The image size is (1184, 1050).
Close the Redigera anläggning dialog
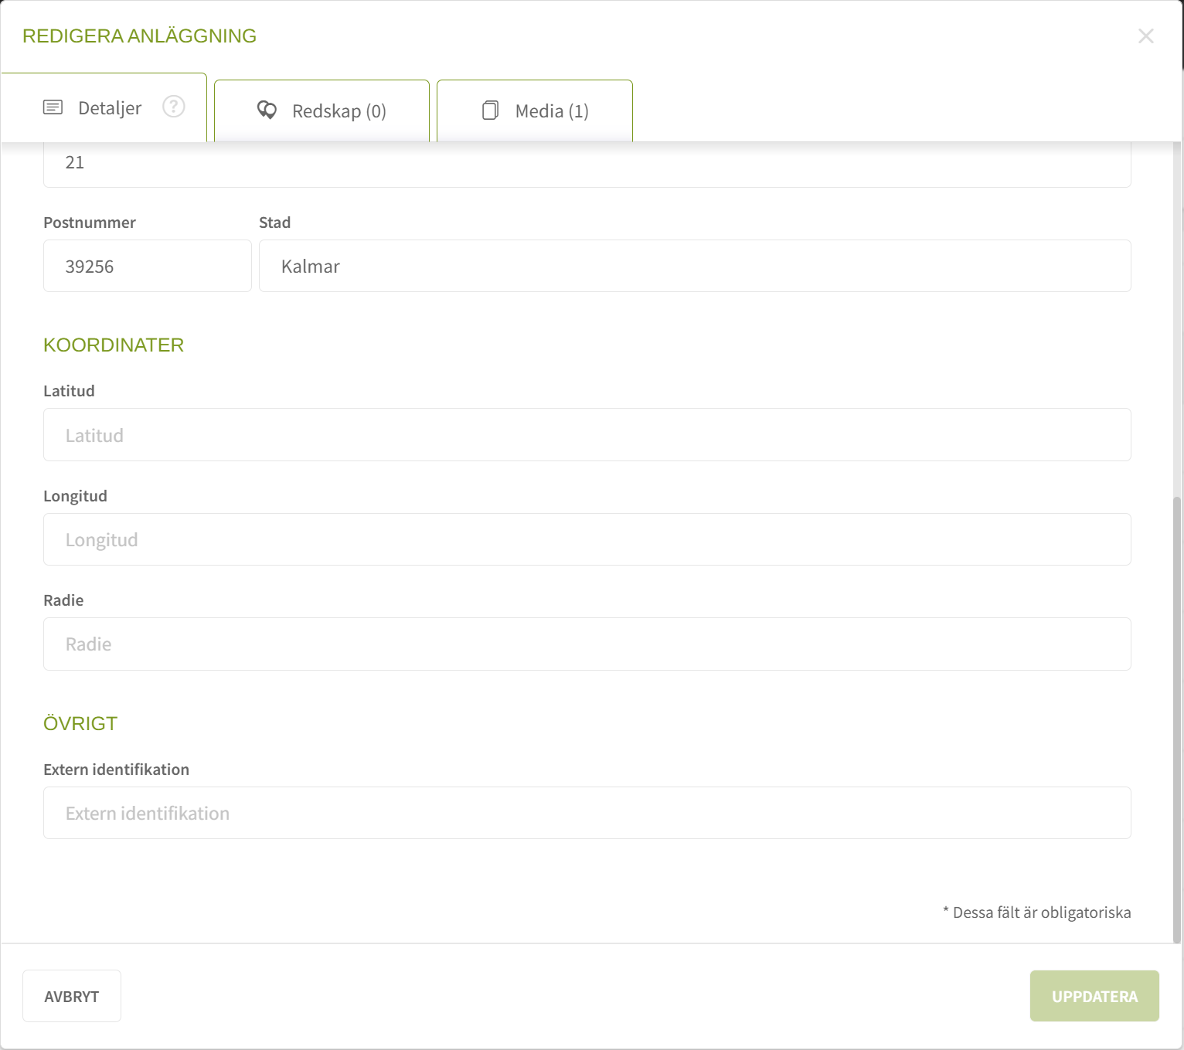1145,36
